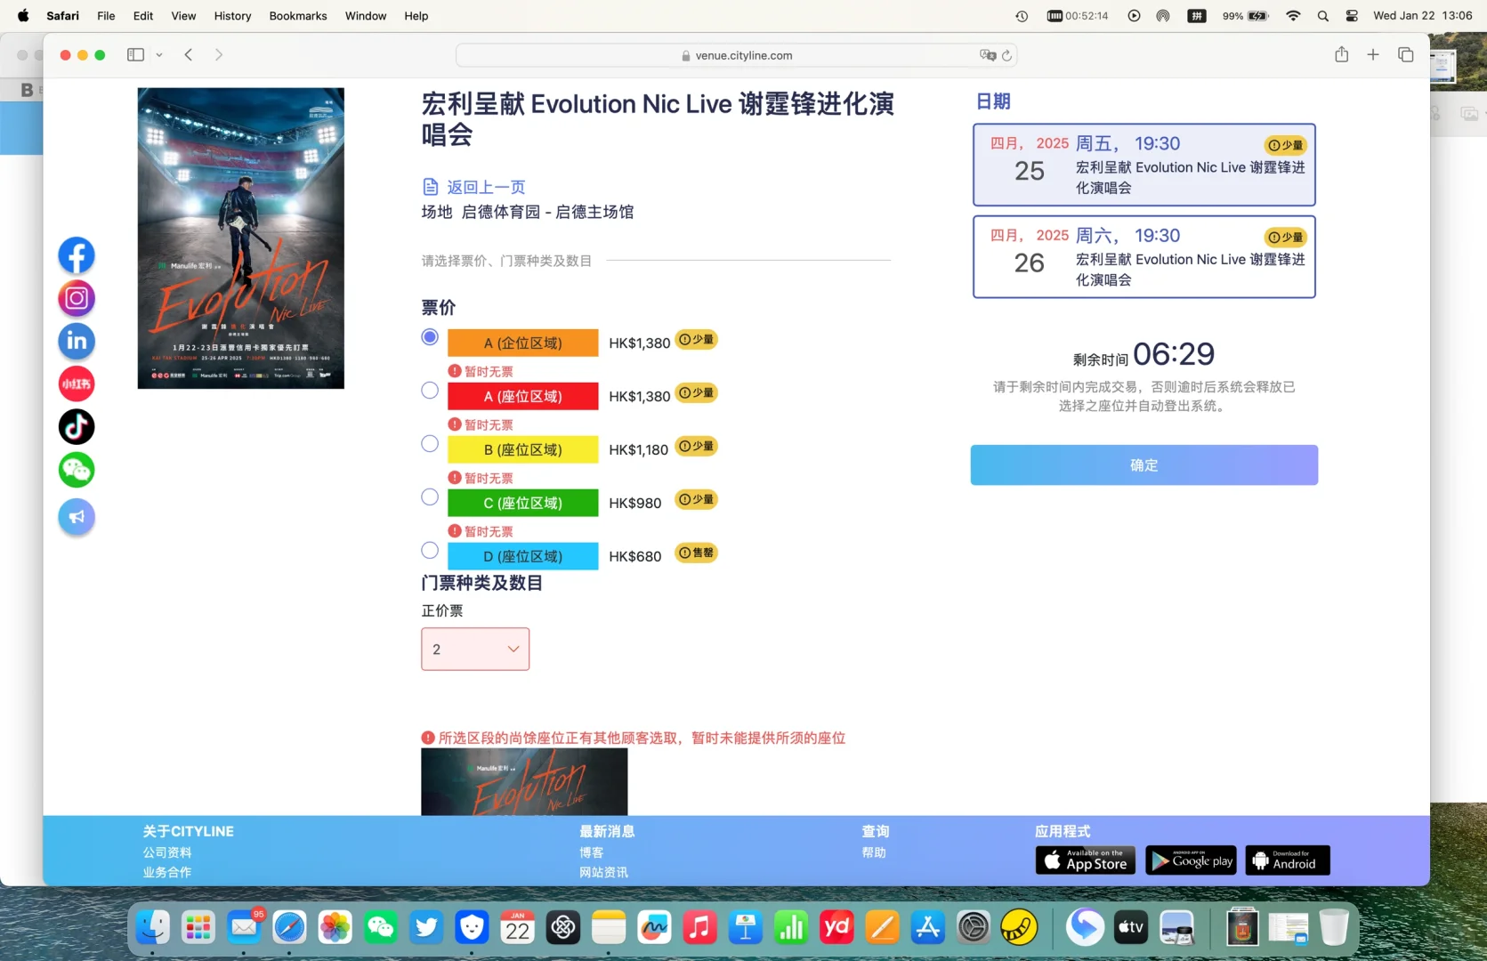1487x961 pixels.
Task: Open the Edit menu
Action: pos(143,16)
